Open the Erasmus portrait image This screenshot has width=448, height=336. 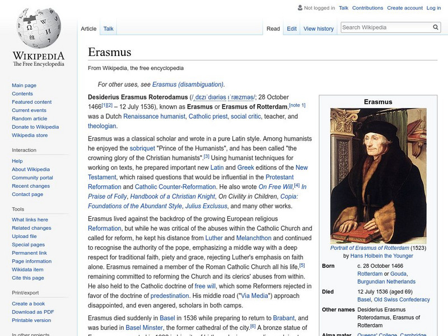pos(370,176)
